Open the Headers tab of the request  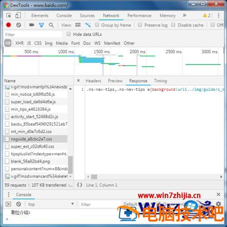tap(93, 81)
